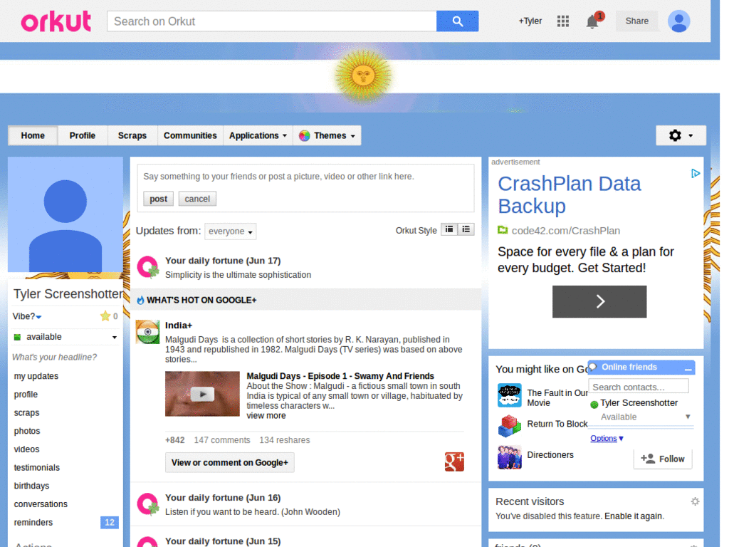Click the Themes color wheel icon
The image size is (729, 547).
pyautogui.click(x=304, y=136)
